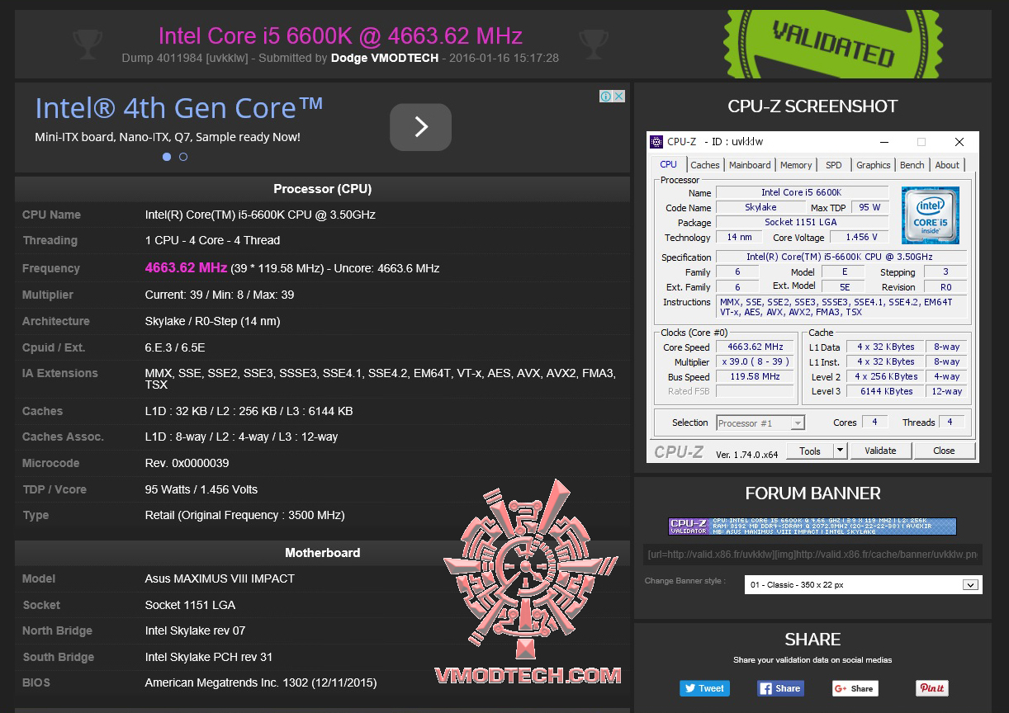Click the forum banner BBCode URL field
The image size is (1009, 713).
812,555
